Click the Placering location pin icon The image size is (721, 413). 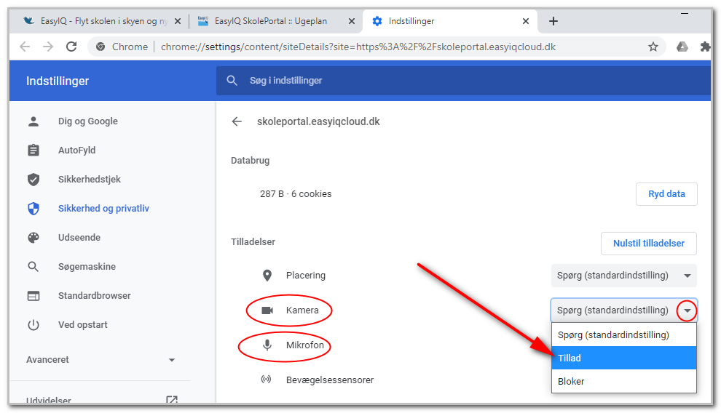[267, 276]
